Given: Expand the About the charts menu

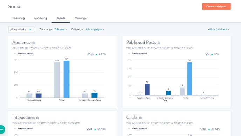Looking at the screenshot, I should pos(219,29).
